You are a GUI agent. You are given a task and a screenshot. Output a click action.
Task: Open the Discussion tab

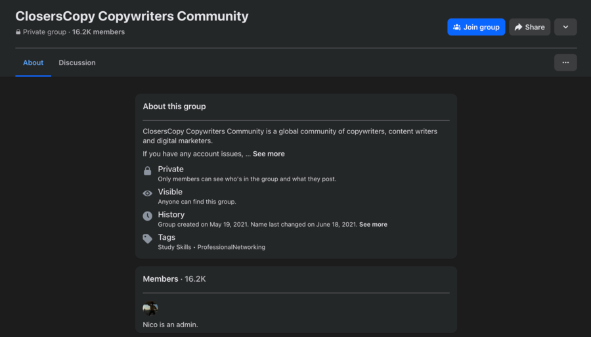pos(77,63)
